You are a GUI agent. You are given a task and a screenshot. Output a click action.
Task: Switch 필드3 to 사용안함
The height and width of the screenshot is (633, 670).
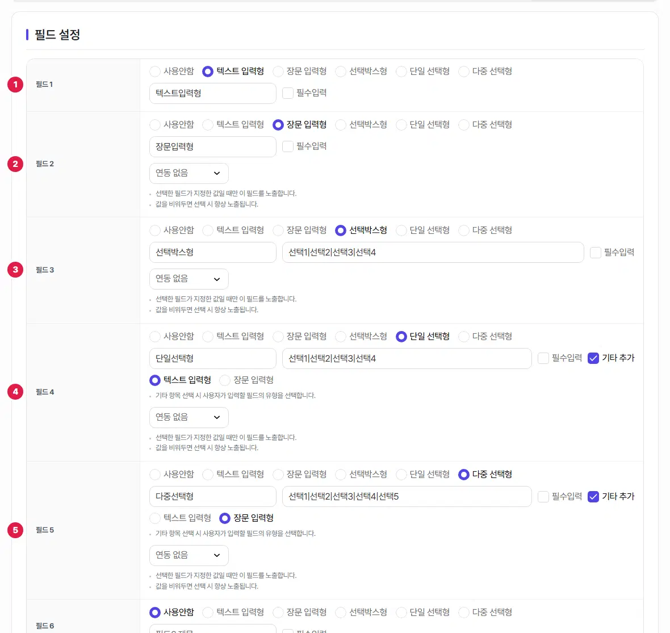(154, 230)
